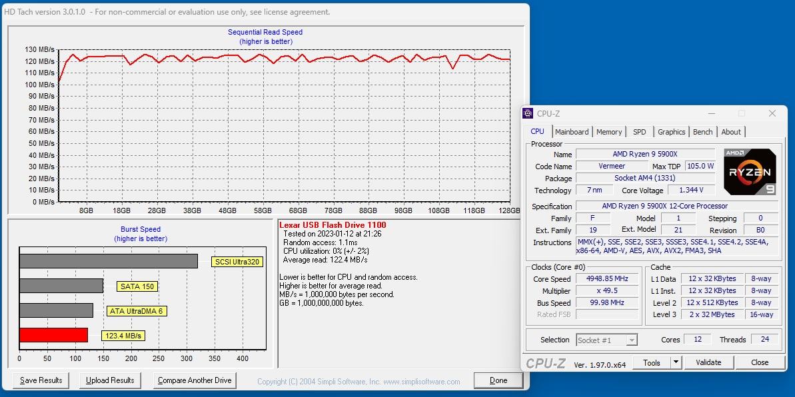Show the About tab in CPU-Z
795x397 pixels.
pos(731,132)
